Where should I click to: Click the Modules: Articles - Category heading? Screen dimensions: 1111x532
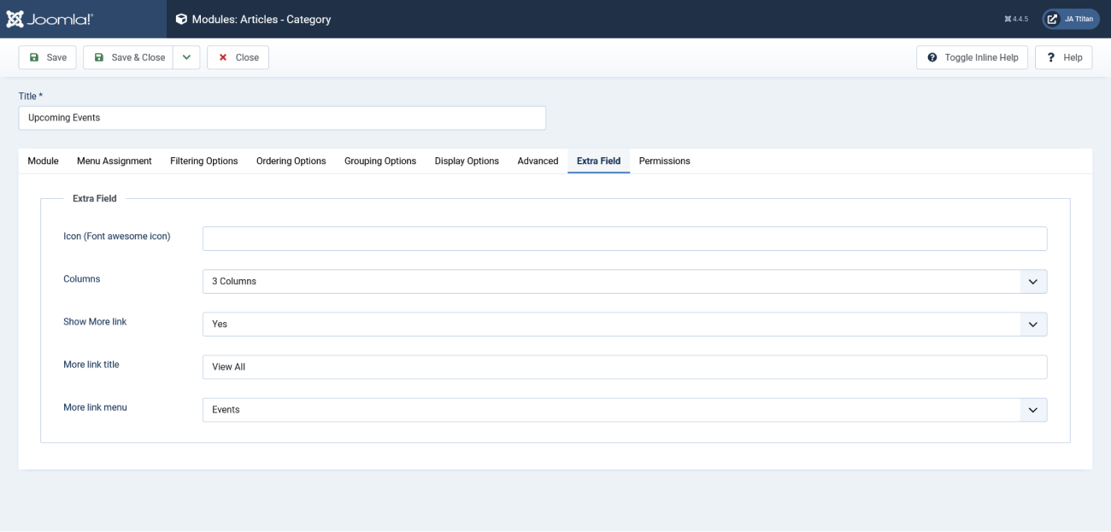point(262,19)
